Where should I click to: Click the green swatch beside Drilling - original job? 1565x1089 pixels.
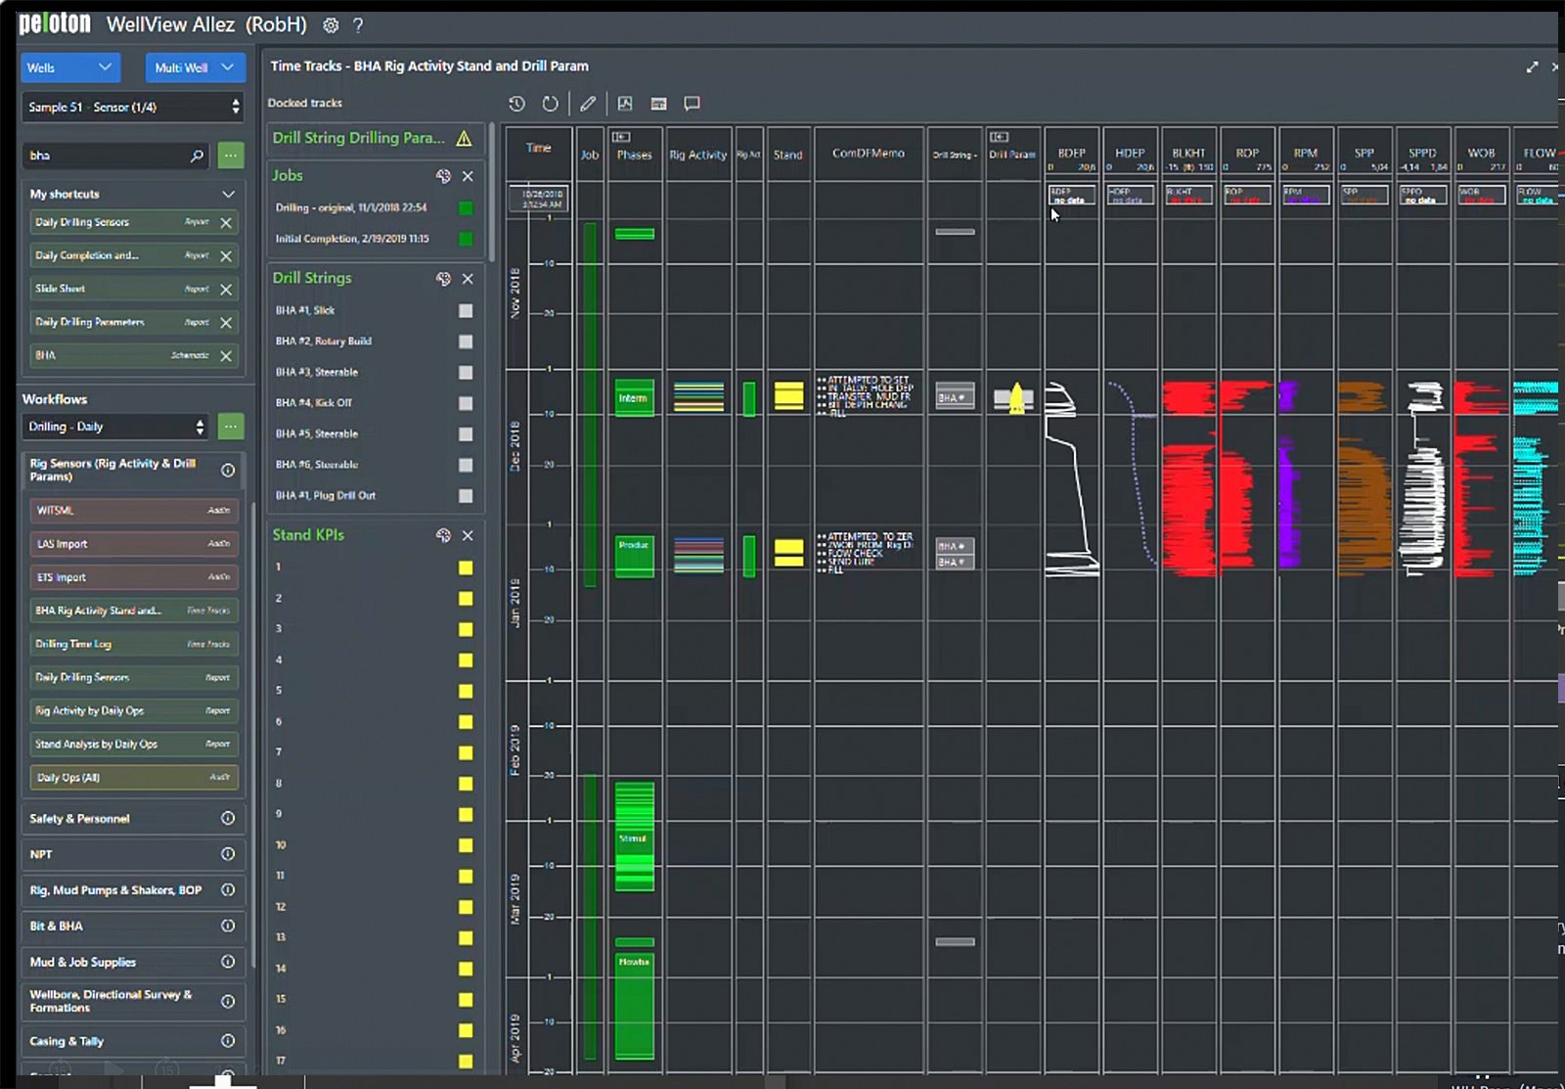[464, 208]
